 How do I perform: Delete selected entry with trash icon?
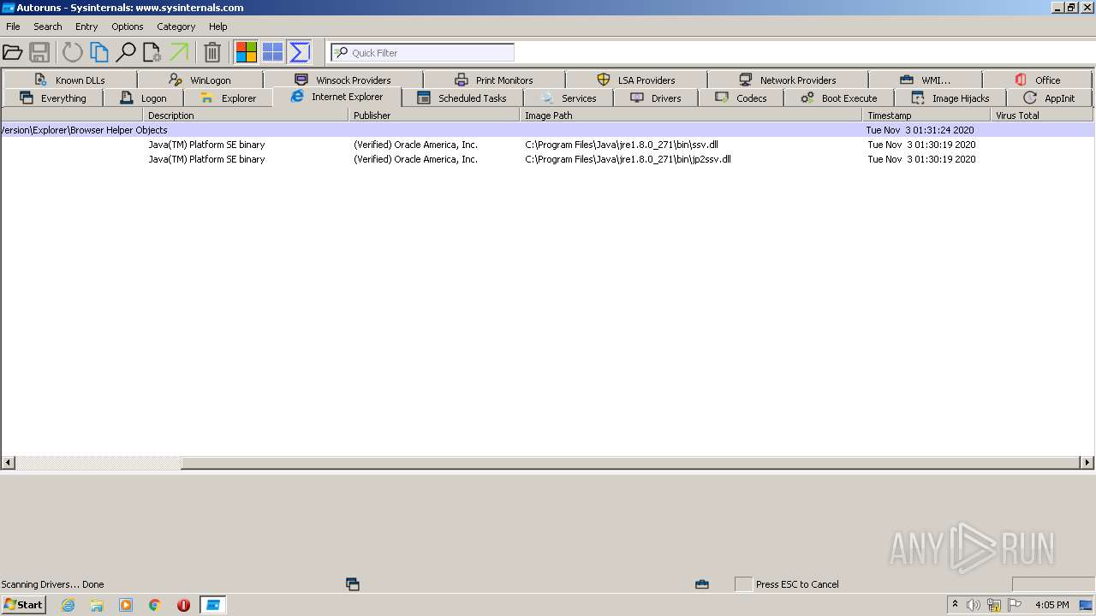212,52
